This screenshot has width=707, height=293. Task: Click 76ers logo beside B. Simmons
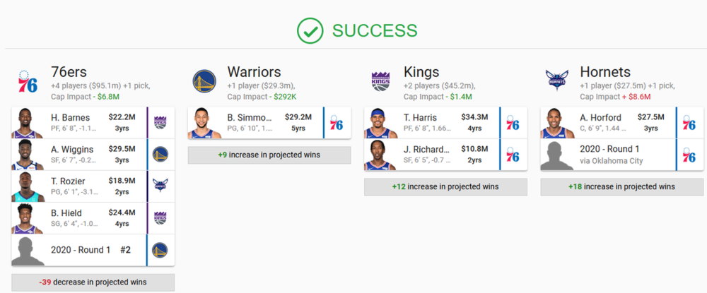(337, 123)
